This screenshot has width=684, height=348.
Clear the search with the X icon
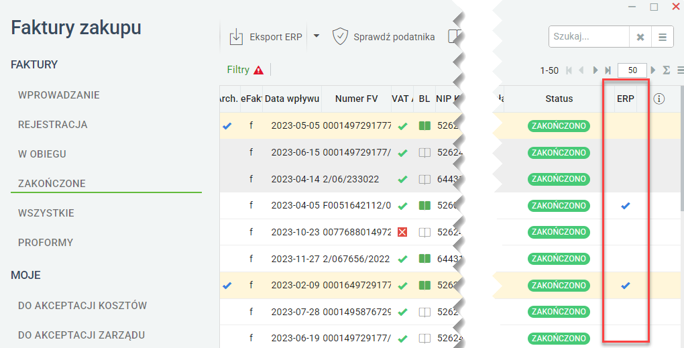[640, 37]
